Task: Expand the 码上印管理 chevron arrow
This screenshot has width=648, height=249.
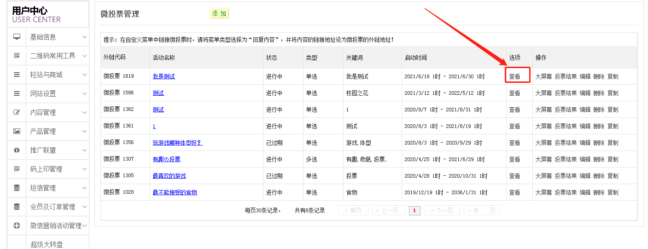Action: [84, 169]
